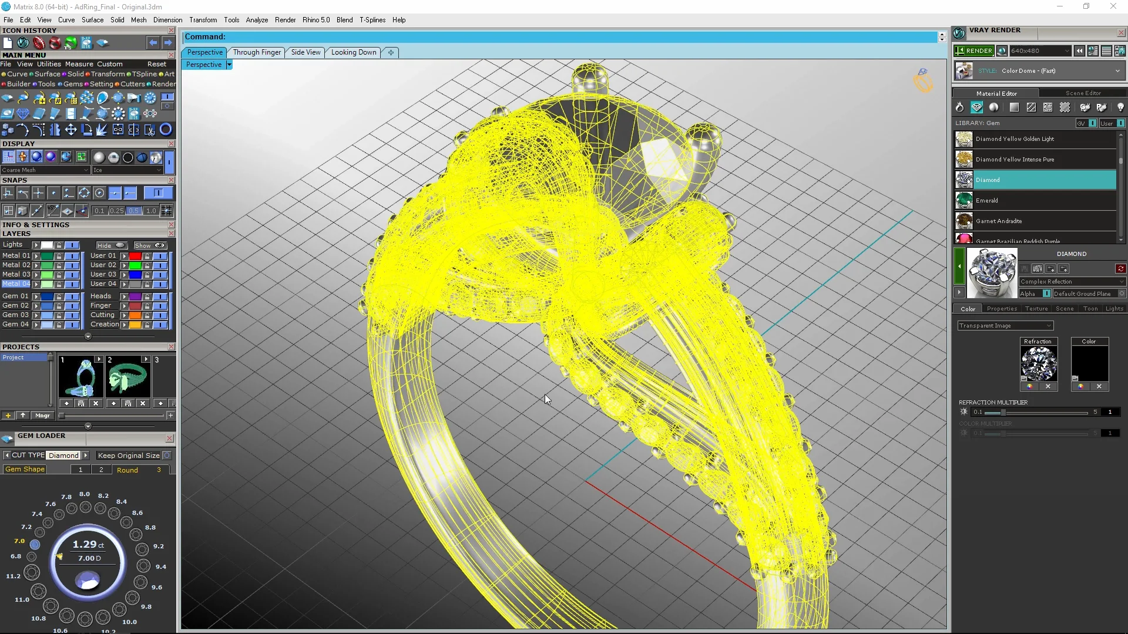Click the Metal 01 green color swatch
Viewport: 1128px width, 634px height.
click(x=47, y=256)
